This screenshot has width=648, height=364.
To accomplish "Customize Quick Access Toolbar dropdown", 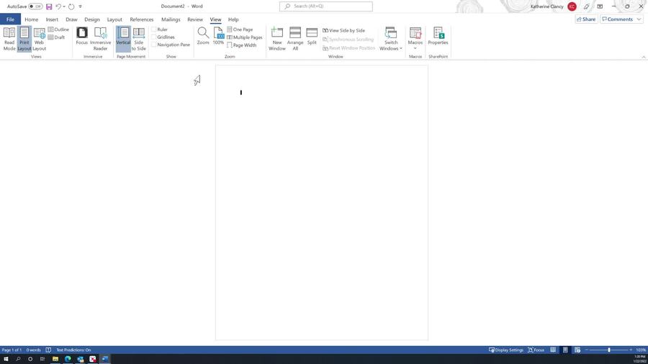I will click(80, 6).
